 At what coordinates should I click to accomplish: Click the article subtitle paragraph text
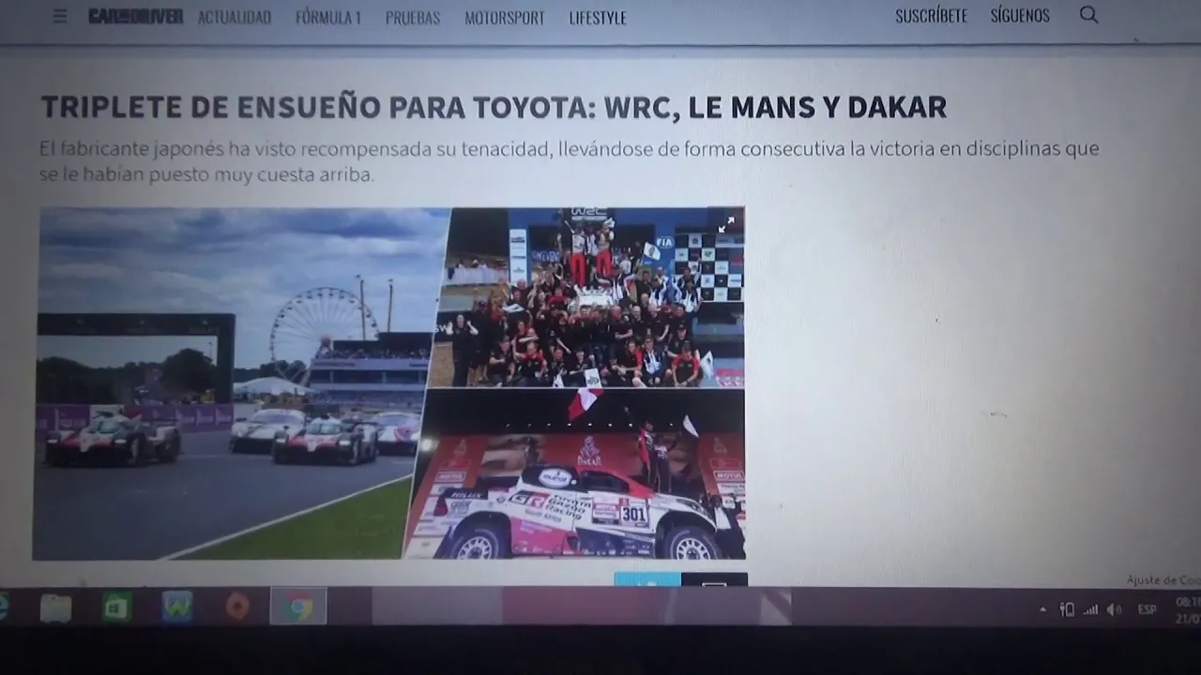tap(569, 161)
